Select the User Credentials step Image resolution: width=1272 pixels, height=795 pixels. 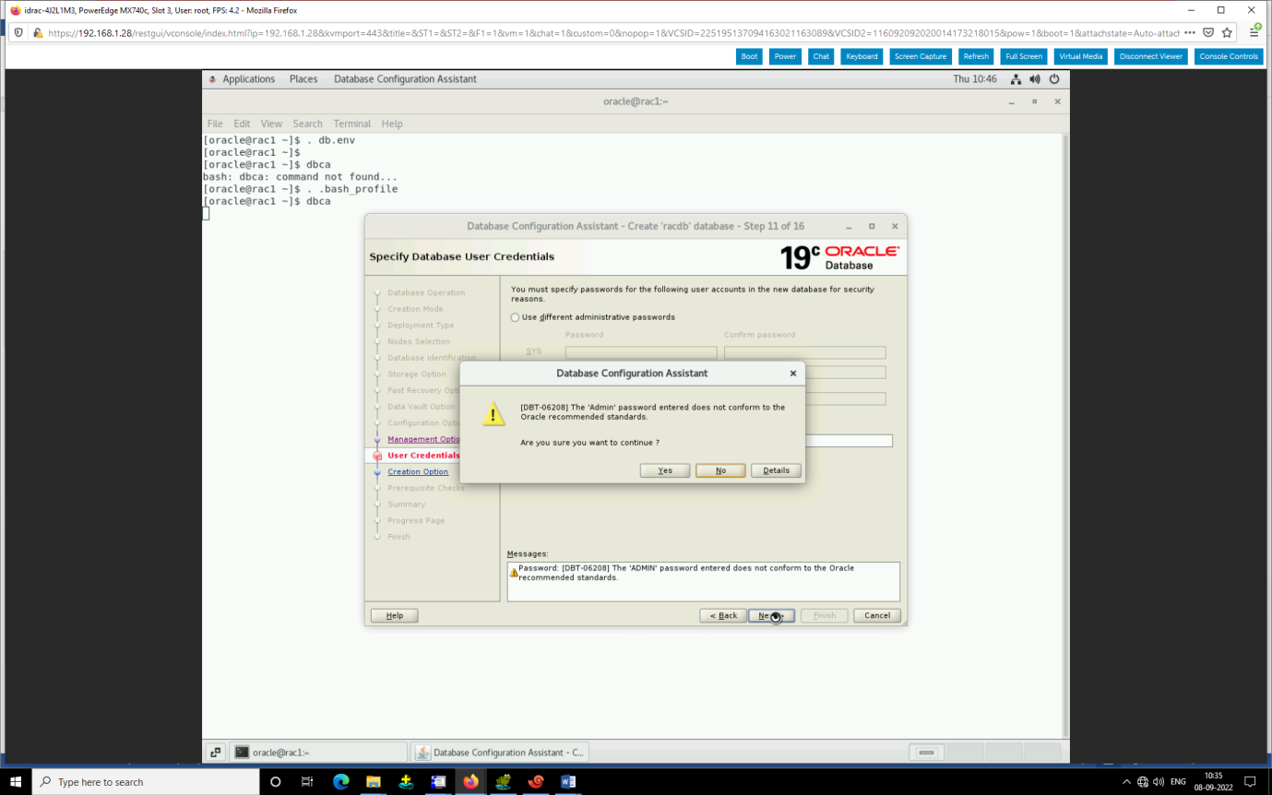click(423, 456)
